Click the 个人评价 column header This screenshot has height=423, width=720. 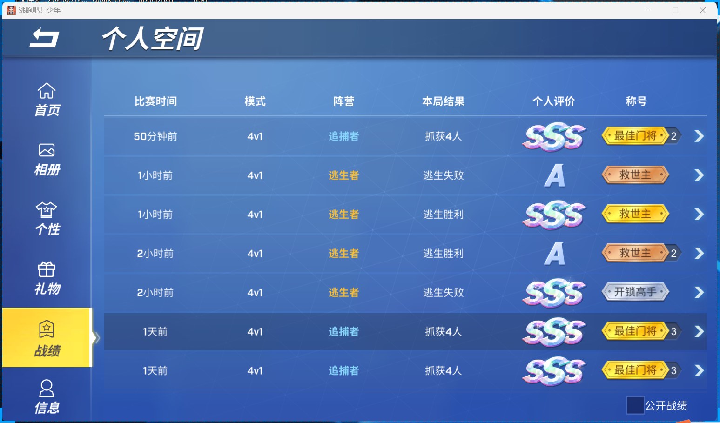(x=554, y=101)
